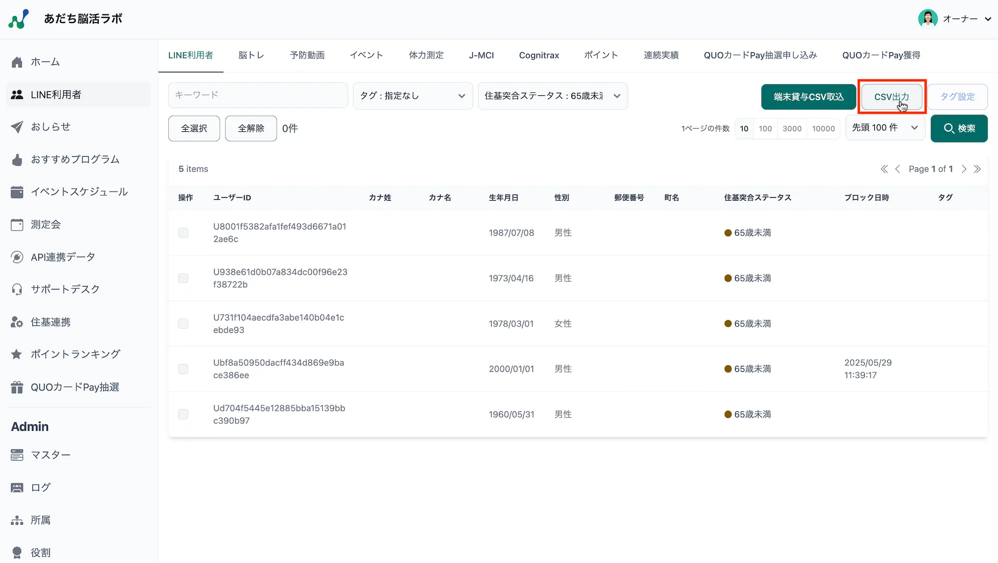The image size is (998, 563).
Task: Click the キーワード search field
Action: [258, 95]
